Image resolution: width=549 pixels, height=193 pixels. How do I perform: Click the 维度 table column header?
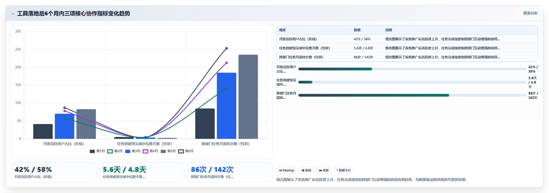tap(282, 30)
